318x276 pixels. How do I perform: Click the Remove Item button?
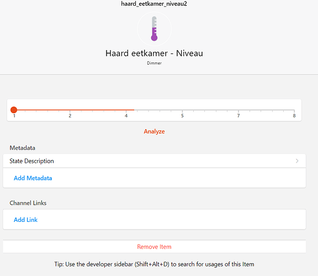pyautogui.click(x=155, y=247)
